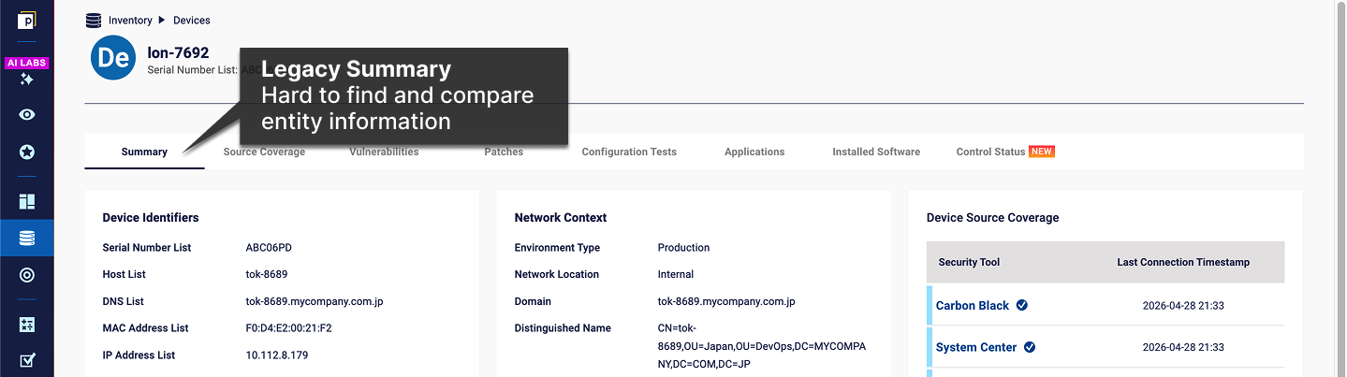The height and width of the screenshot is (377, 1347).
Task: Click the Carbon Black verified checkmark
Action: coord(1022,305)
